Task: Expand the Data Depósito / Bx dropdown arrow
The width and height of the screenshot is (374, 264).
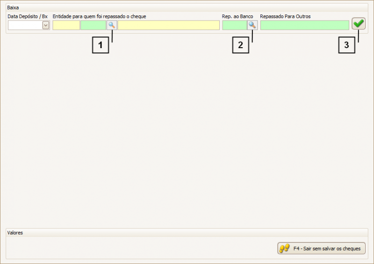Action: tap(46, 26)
